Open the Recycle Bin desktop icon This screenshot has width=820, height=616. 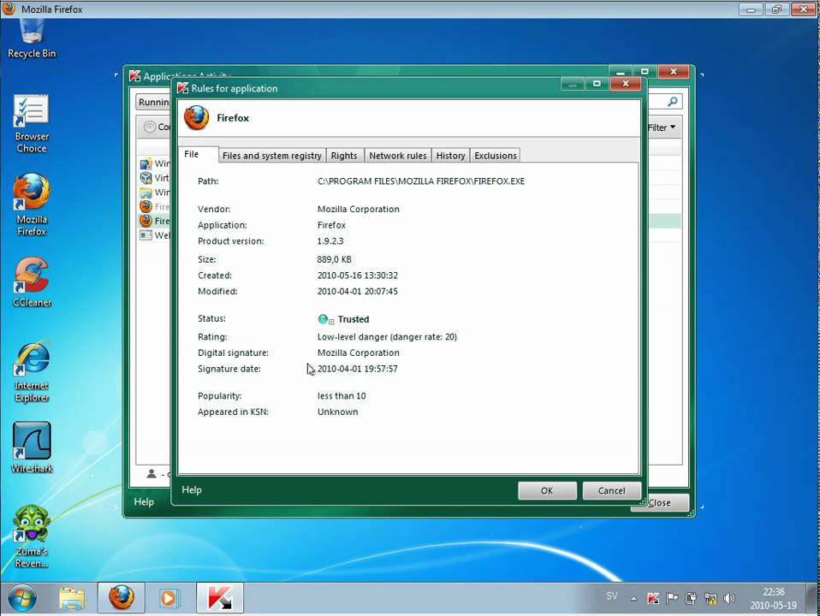32,38
